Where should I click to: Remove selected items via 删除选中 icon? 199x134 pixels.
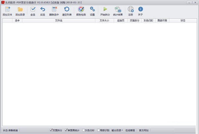(x=54, y=9)
